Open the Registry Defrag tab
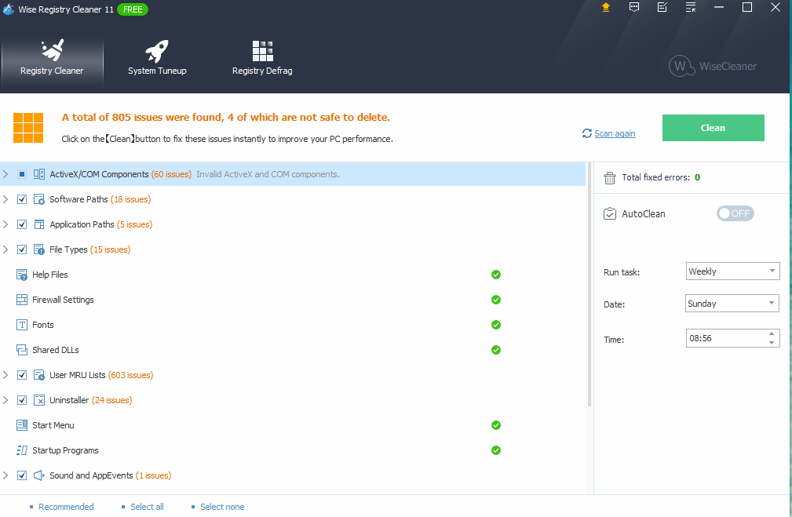Image resolution: width=792 pixels, height=517 pixels. [x=262, y=60]
